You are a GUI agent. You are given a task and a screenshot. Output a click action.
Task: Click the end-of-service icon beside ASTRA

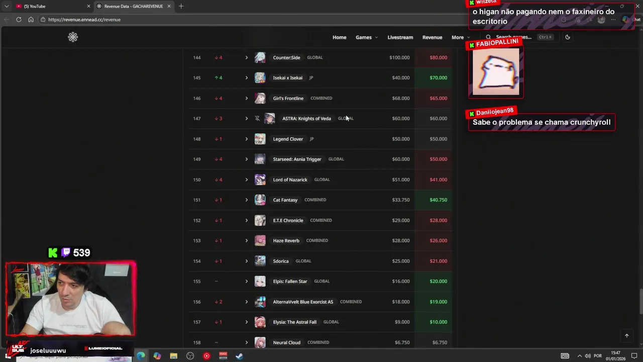257,119
